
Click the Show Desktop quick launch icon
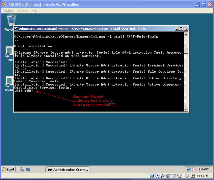coord(28,170)
